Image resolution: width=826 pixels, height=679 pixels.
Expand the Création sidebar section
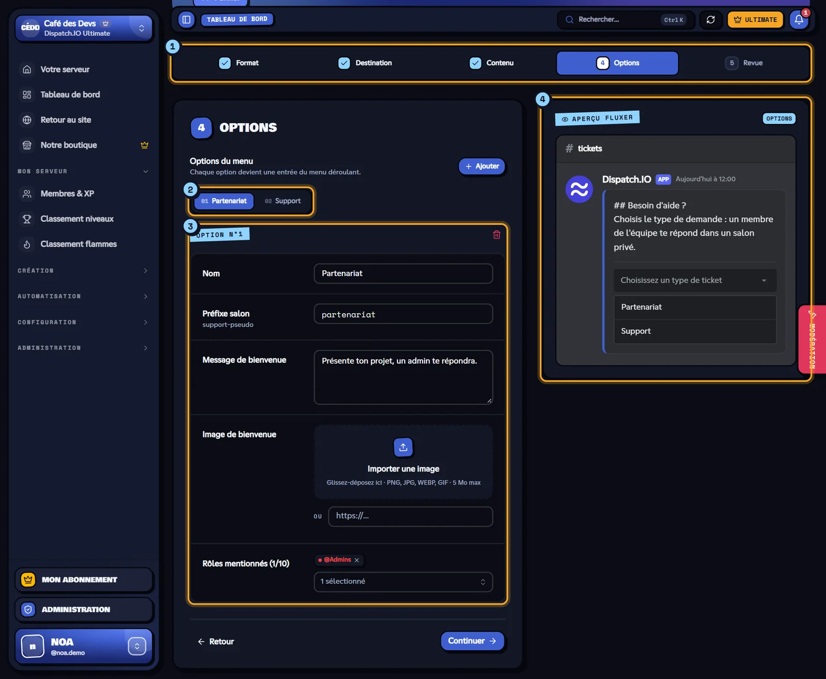pos(83,270)
